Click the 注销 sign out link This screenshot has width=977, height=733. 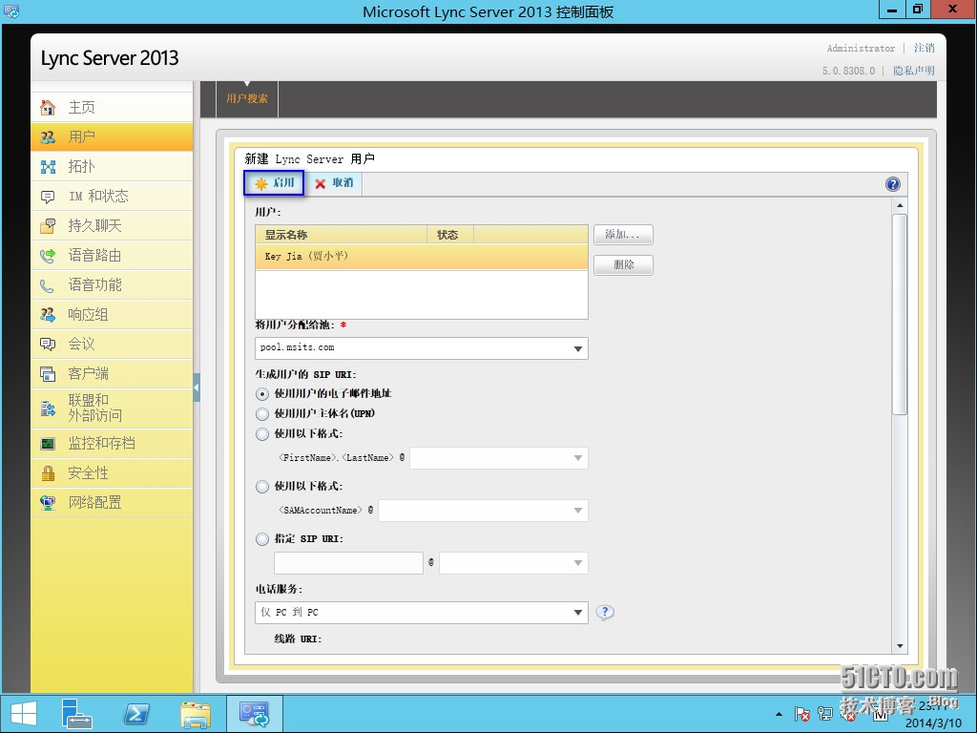924,48
